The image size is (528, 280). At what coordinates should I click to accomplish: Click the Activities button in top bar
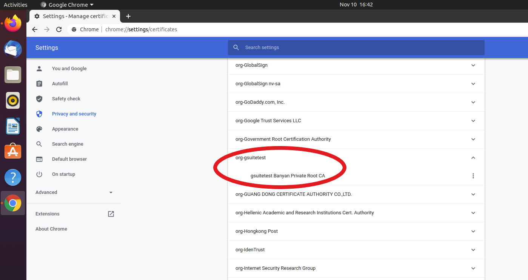click(x=15, y=5)
